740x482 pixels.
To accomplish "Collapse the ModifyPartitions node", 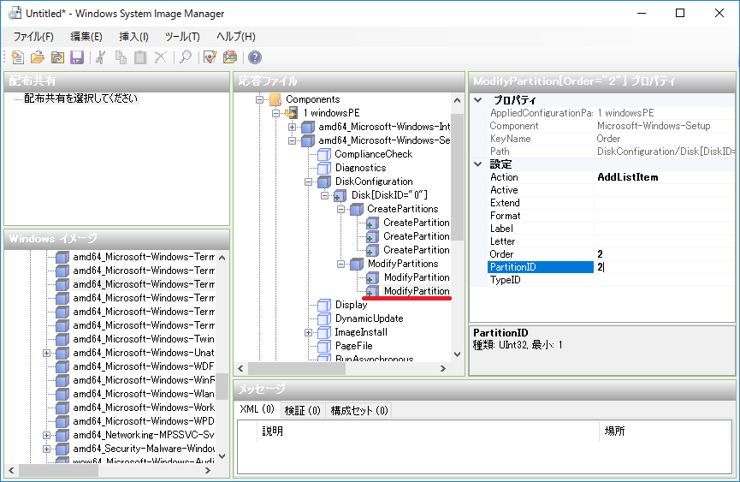I will (x=341, y=264).
